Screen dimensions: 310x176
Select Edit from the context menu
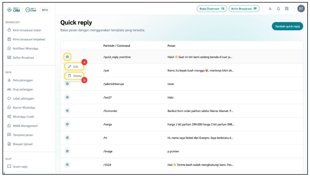click(x=74, y=67)
